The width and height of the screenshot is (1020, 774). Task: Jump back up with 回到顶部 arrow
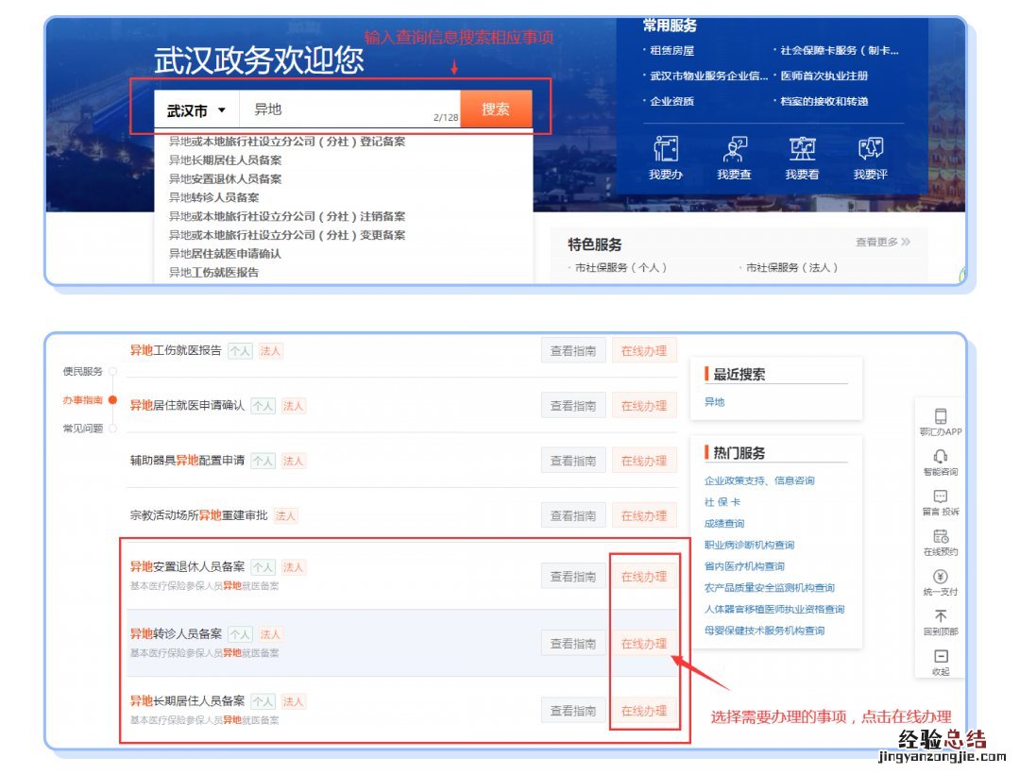tap(940, 618)
